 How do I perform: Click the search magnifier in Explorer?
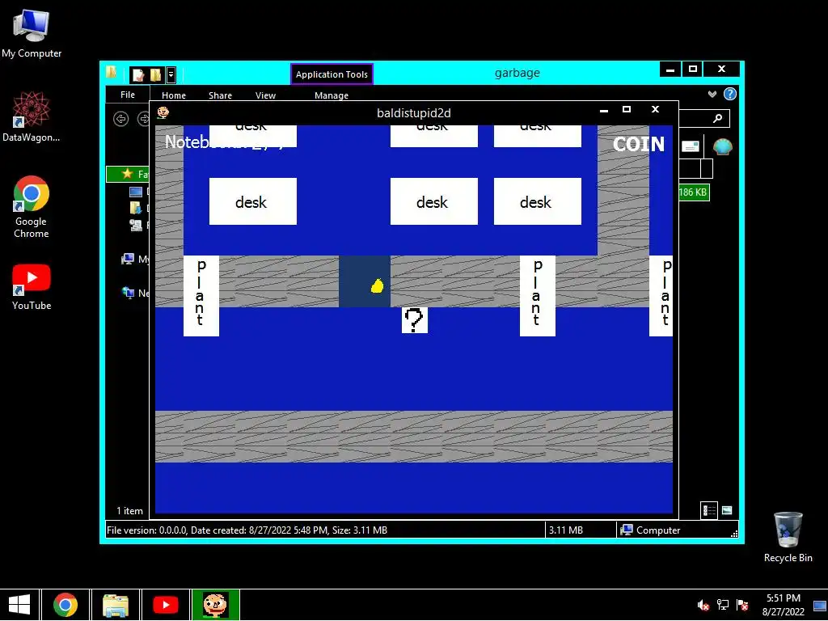pos(718,118)
